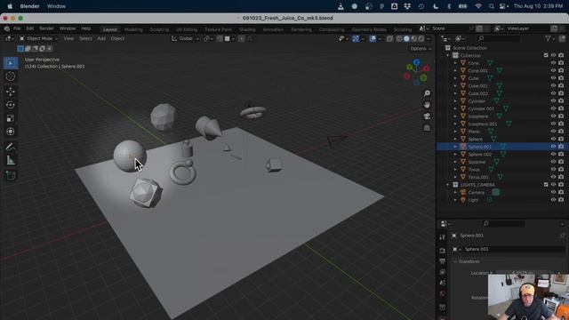
Task: Disable Torus.001 in renders via camera icon
Action: tap(561, 177)
